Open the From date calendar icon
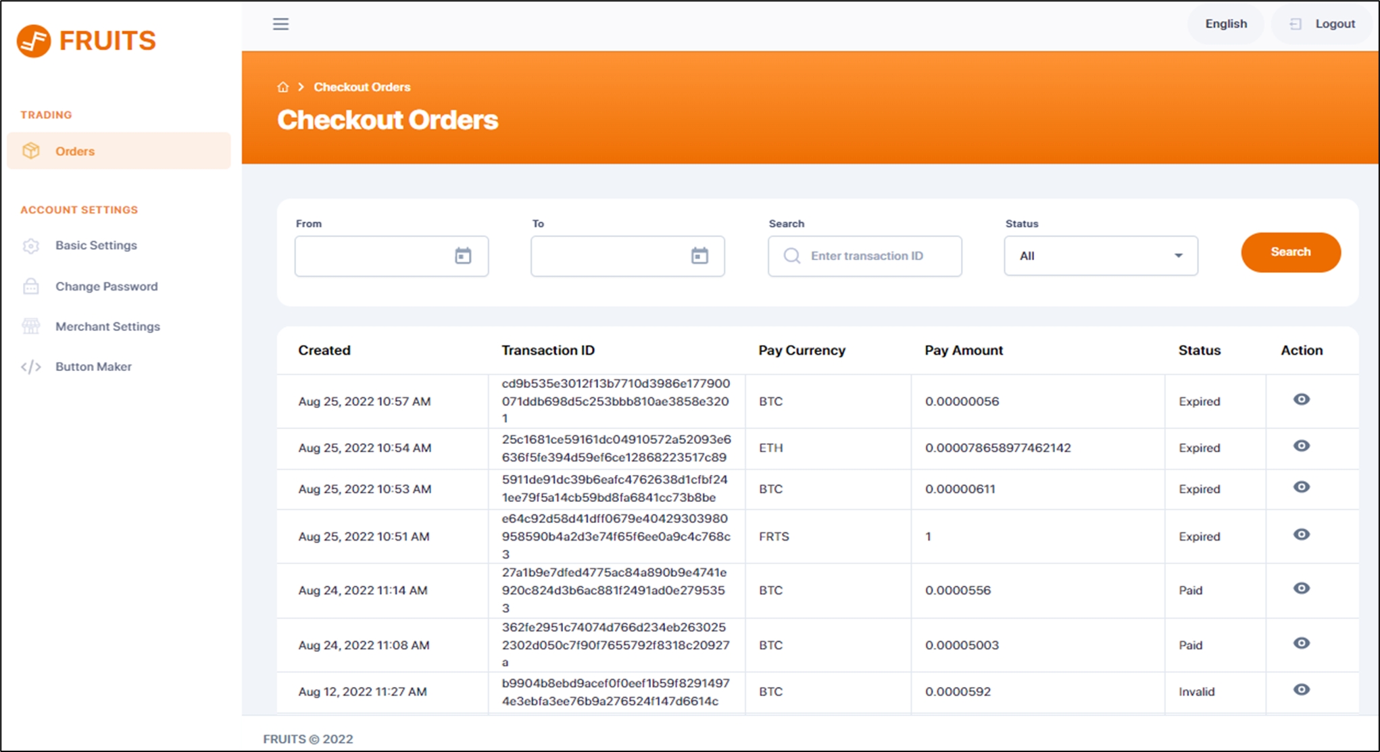The height and width of the screenshot is (752, 1380). pyautogui.click(x=463, y=256)
